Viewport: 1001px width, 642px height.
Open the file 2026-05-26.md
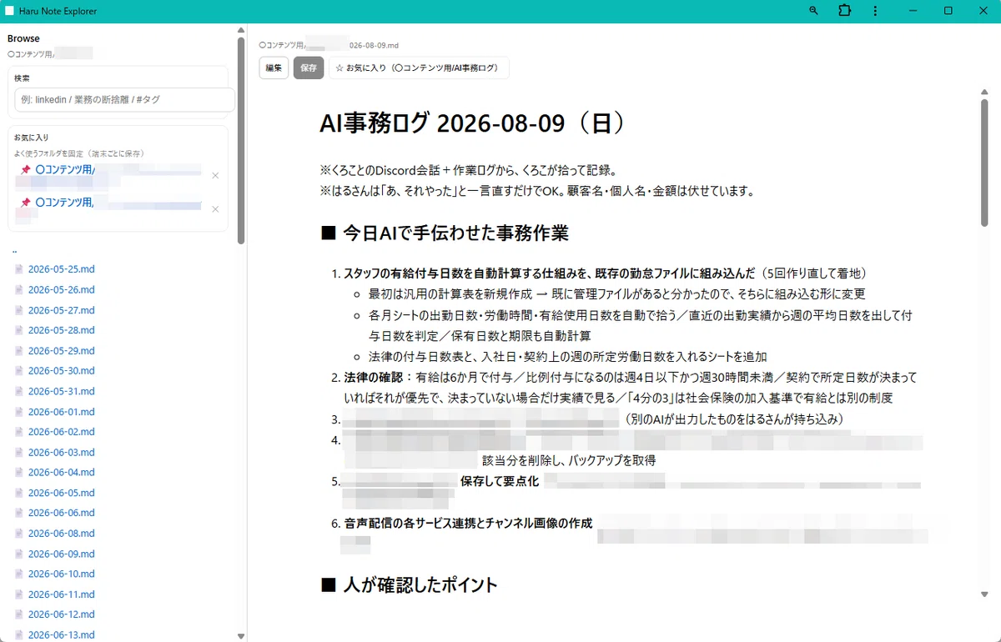(x=61, y=289)
